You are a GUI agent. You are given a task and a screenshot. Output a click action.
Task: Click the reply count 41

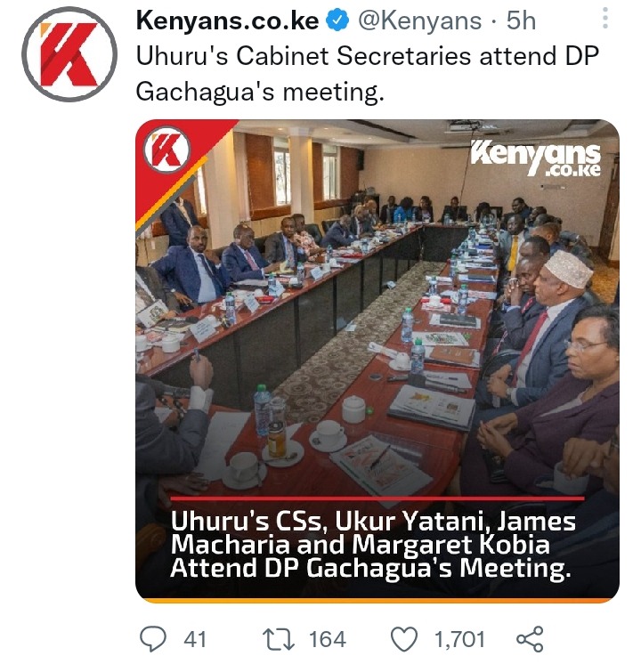[x=195, y=639]
